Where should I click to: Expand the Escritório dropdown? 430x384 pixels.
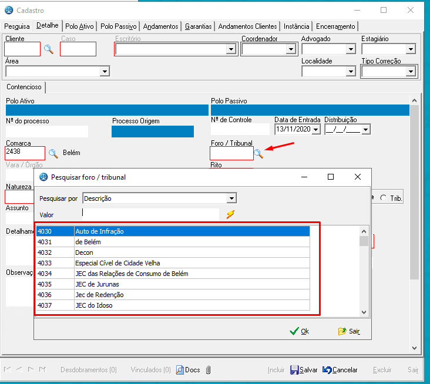[231, 49]
